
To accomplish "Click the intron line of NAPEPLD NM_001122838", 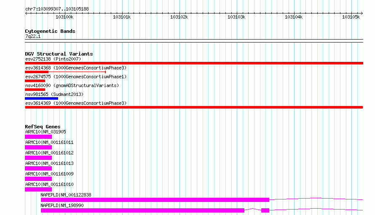I will point(316,198).
